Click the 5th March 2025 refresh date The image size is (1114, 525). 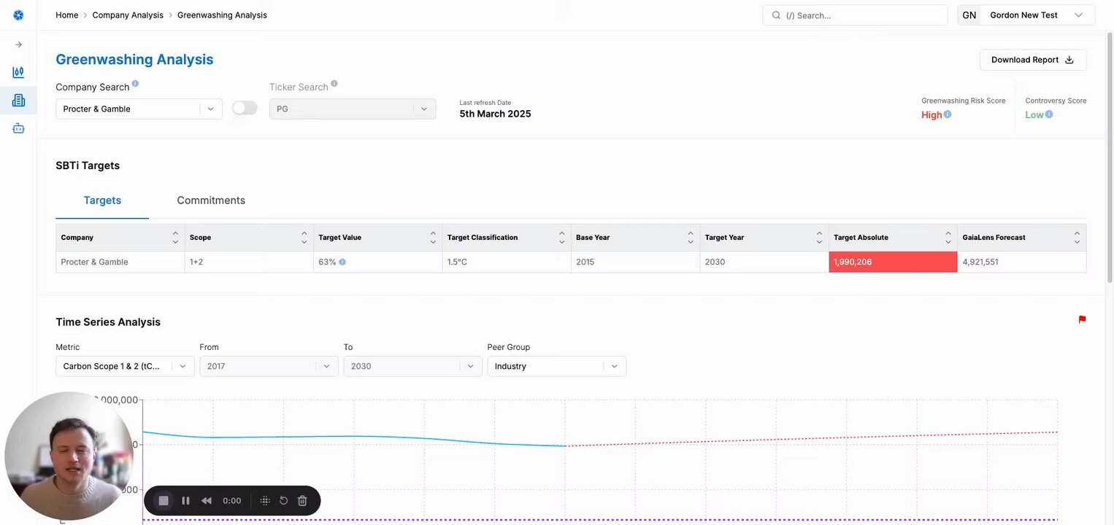[495, 114]
